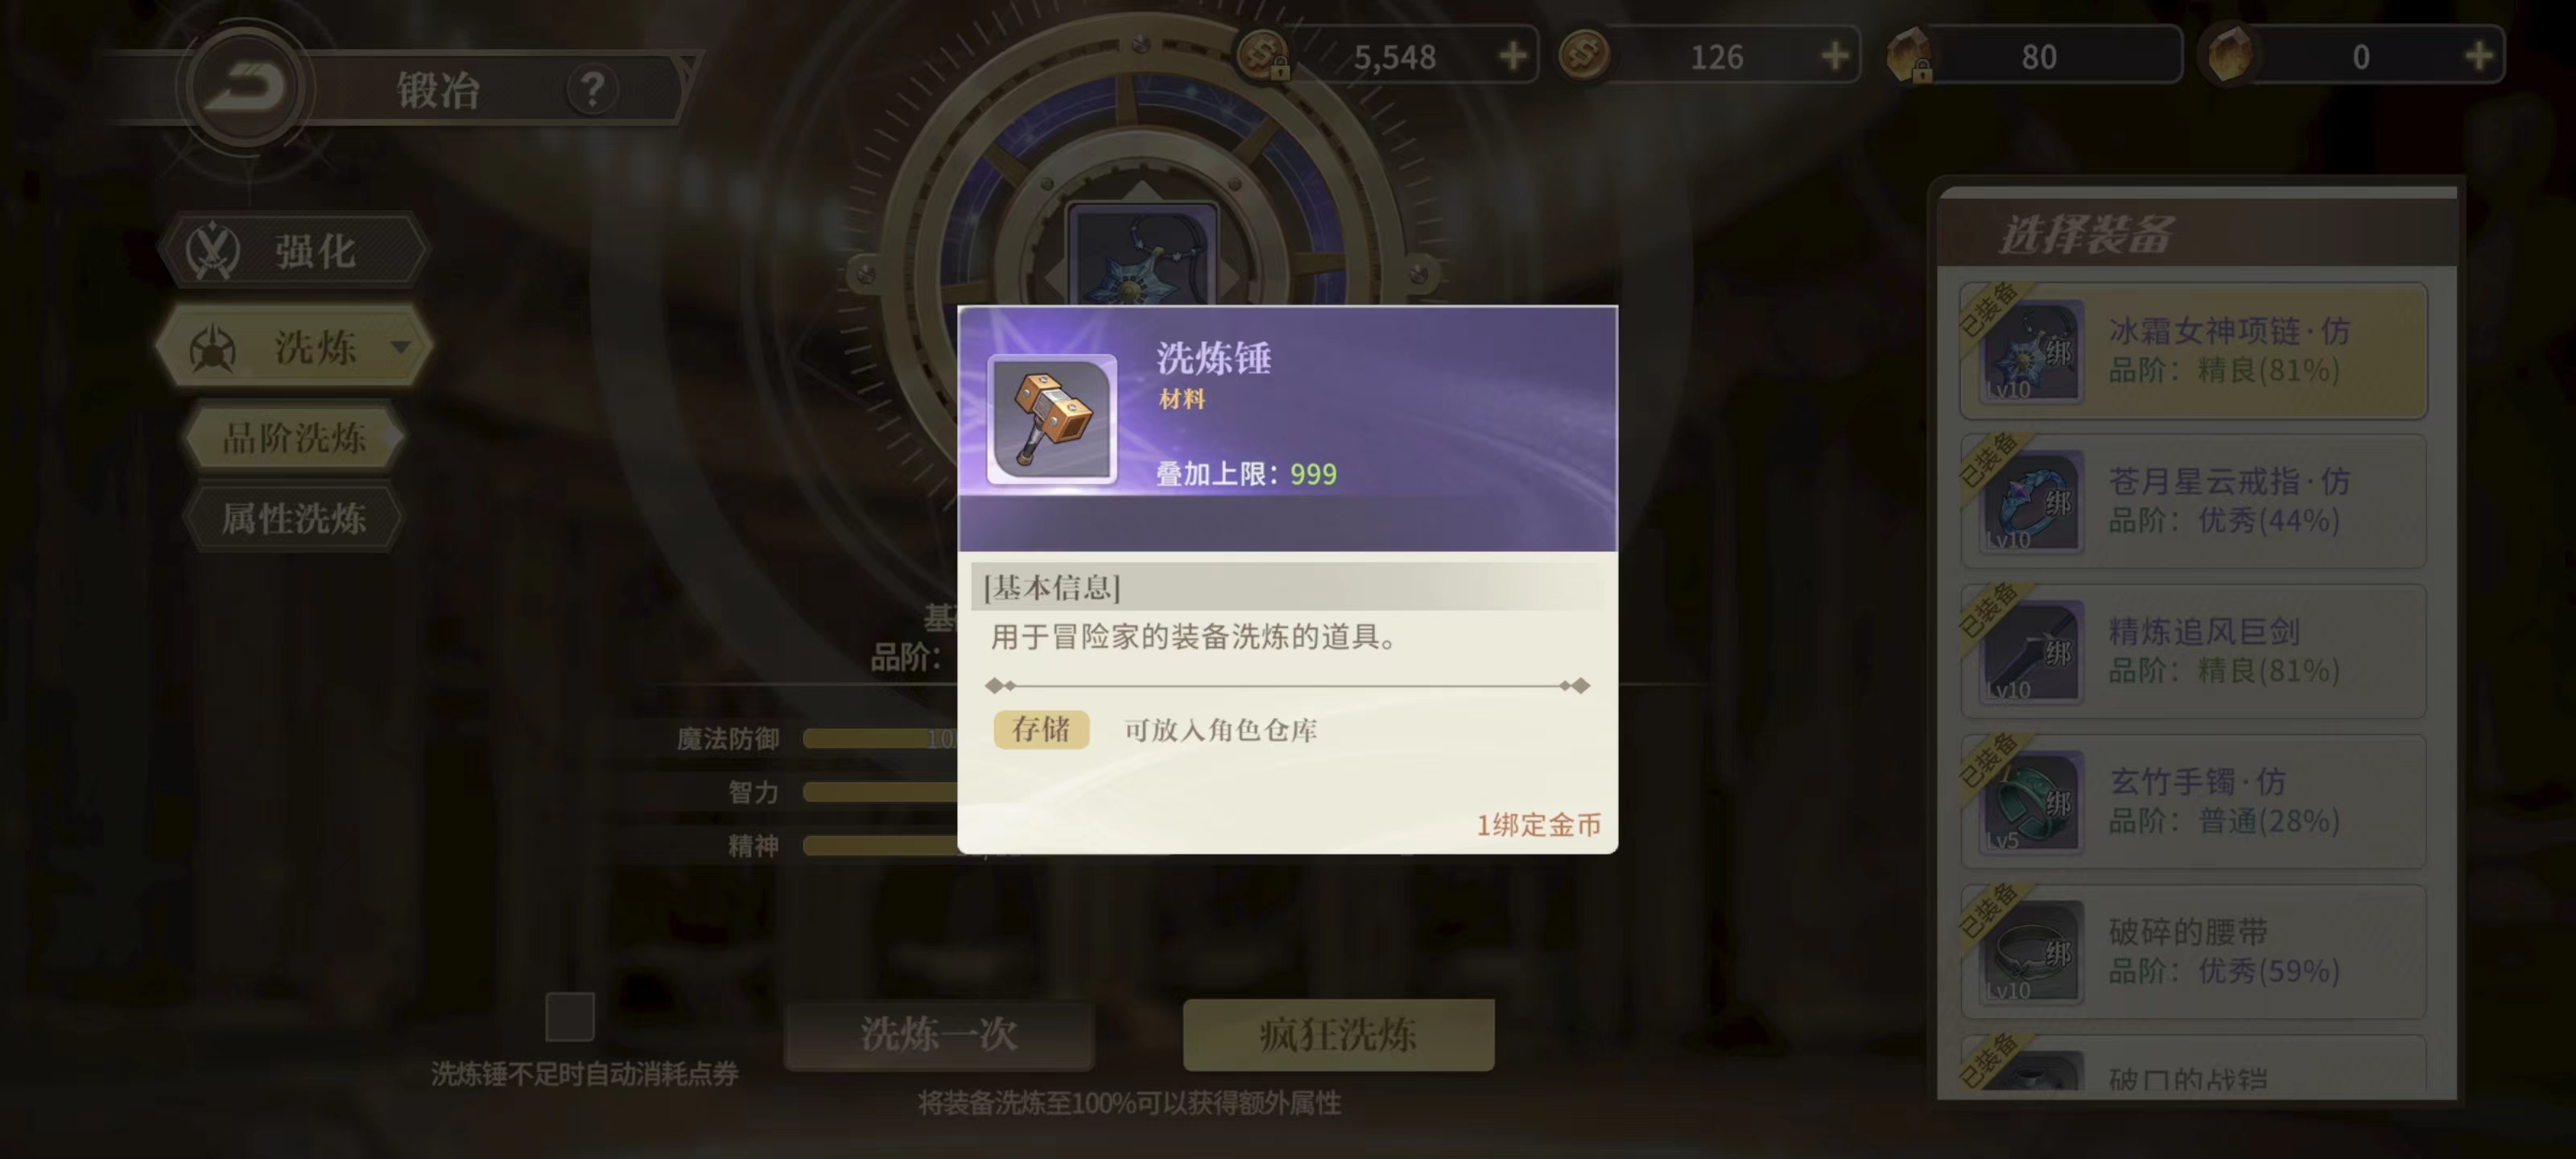Click the plus icon next to 126
The height and width of the screenshot is (1159, 2576).
click(1834, 56)
